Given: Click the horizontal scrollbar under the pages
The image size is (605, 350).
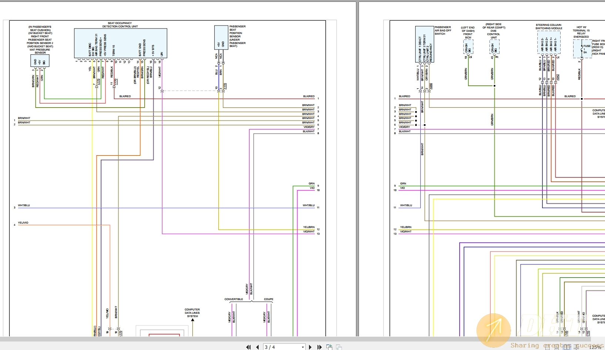Looking at the screenshot, I should click(x=295, y=339).
